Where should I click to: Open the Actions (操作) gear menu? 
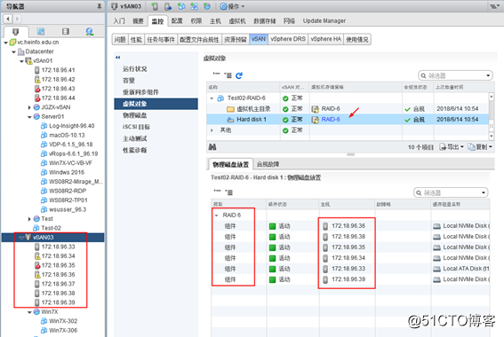point(232,6)
